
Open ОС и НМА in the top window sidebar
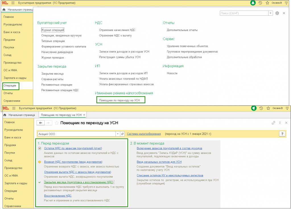pyautogui.click(x=10, y=70)
